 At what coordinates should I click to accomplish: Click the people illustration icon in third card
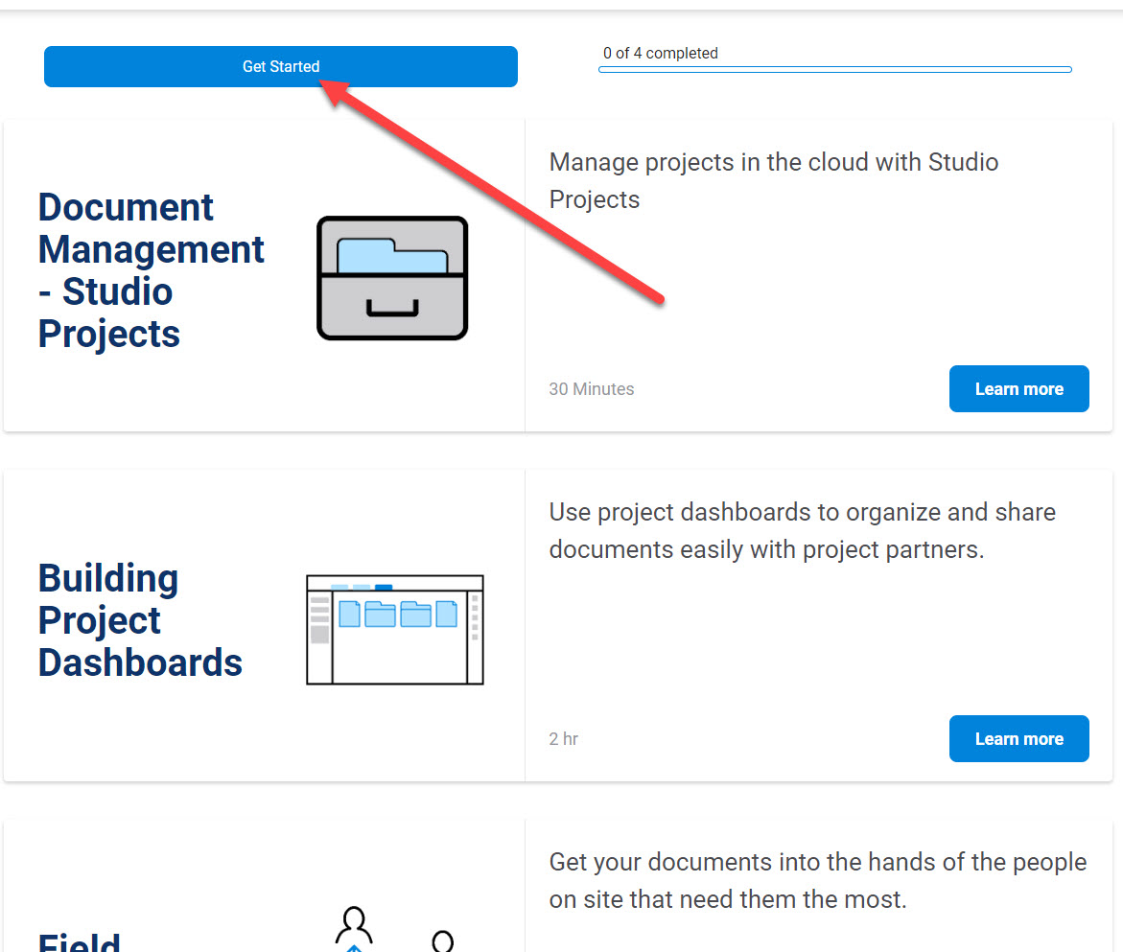394,929
